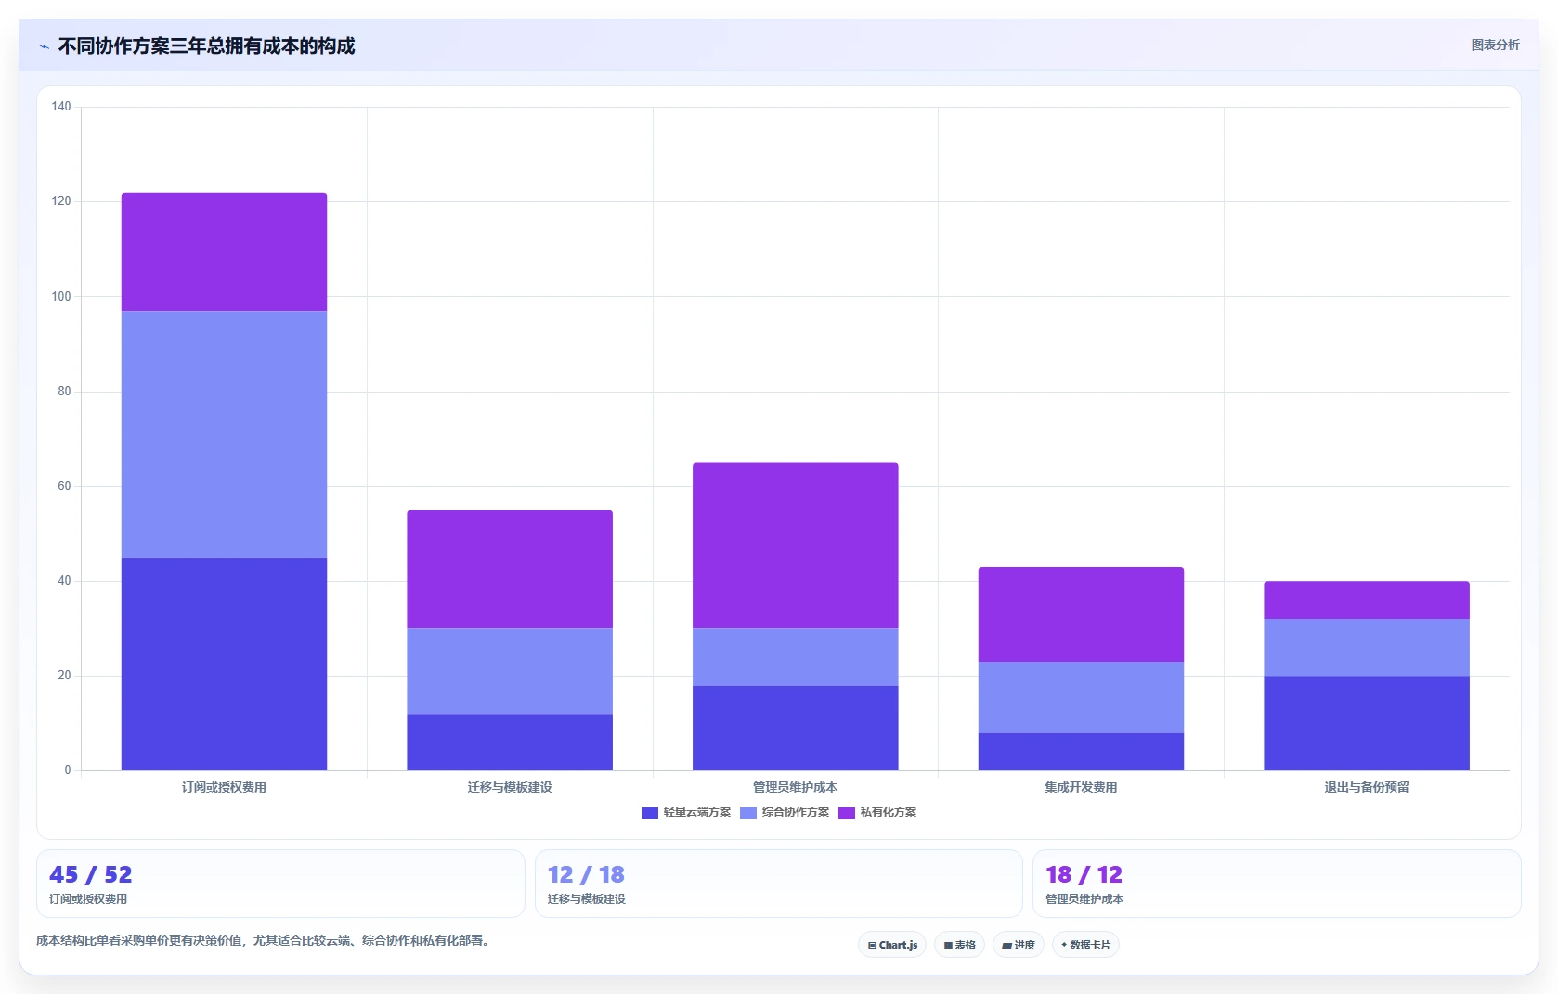Click the Chart.js tag button
The width and height of the screenshot is (1558, 994).
(x=892, y=945)
